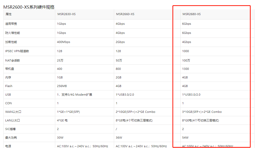Click the 最大功耗 row label
This screenshot has width=258, height=148.
click(x=11, y=138)
